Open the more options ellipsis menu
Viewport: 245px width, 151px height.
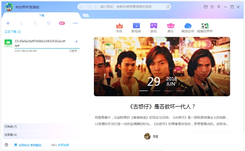(75, 23)
